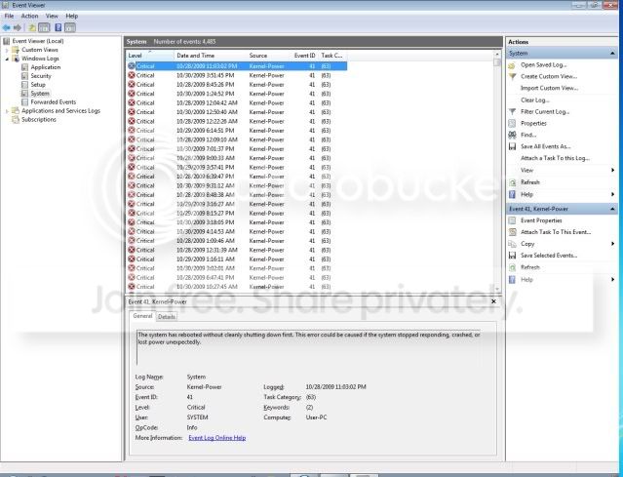
Task: Click Refresh under System actions
Action: point(530,182)
